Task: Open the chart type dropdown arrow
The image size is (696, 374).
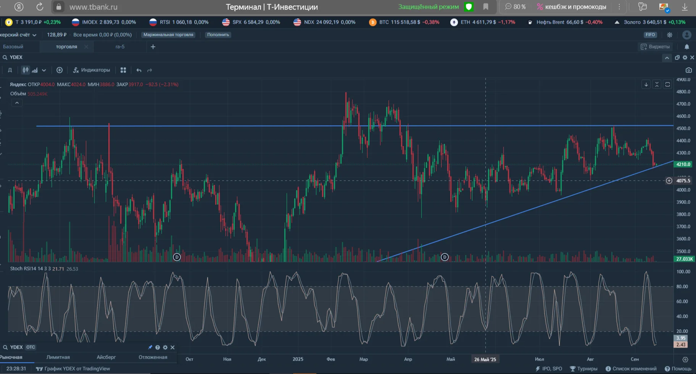Action: (44, 70)
